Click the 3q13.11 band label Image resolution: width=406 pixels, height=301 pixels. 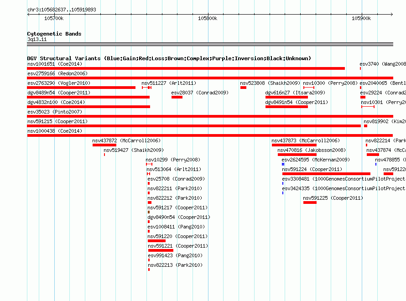37,39
